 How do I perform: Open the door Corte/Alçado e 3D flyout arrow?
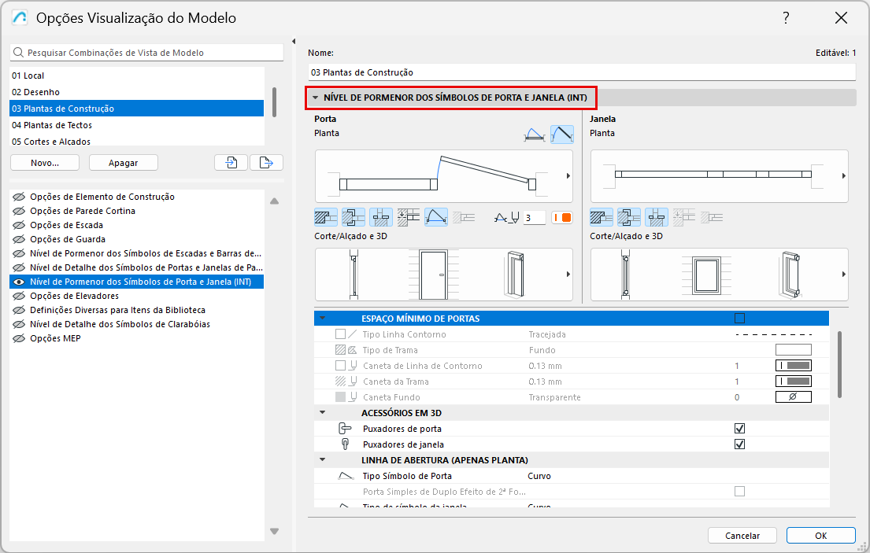(x=568, y=275)
